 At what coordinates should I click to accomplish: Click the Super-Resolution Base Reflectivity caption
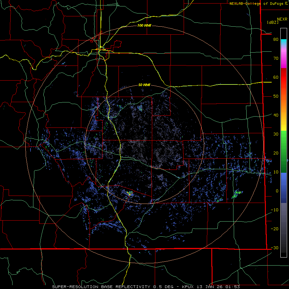(146, 287)
